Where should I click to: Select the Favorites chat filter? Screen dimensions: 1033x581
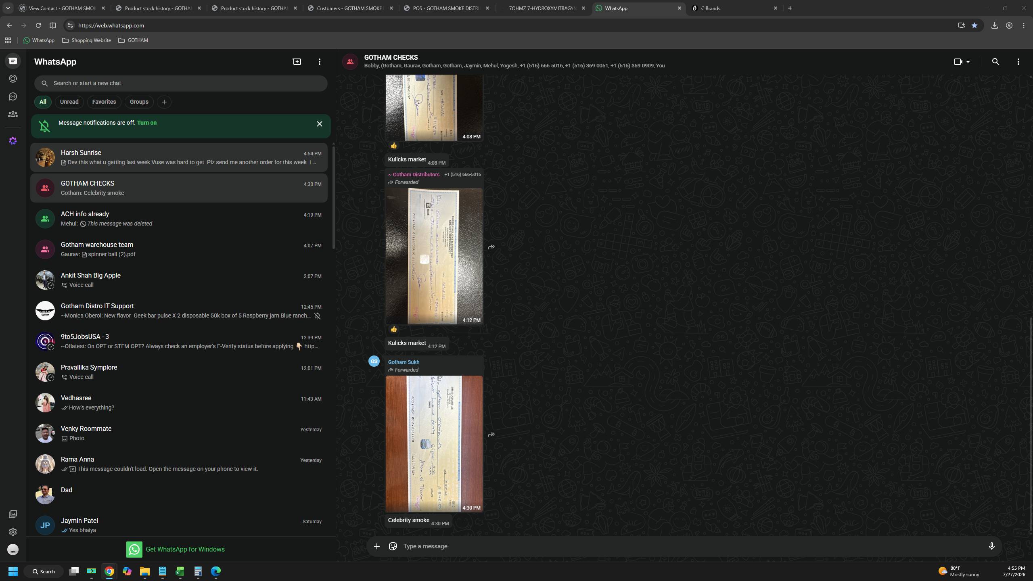(x=104, y=102)
